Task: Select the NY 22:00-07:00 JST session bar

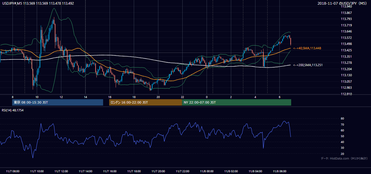Action: [x=237, y=102]
